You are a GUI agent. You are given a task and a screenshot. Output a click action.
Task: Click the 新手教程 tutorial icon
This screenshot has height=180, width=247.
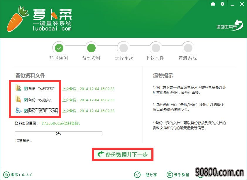[170, 175]
